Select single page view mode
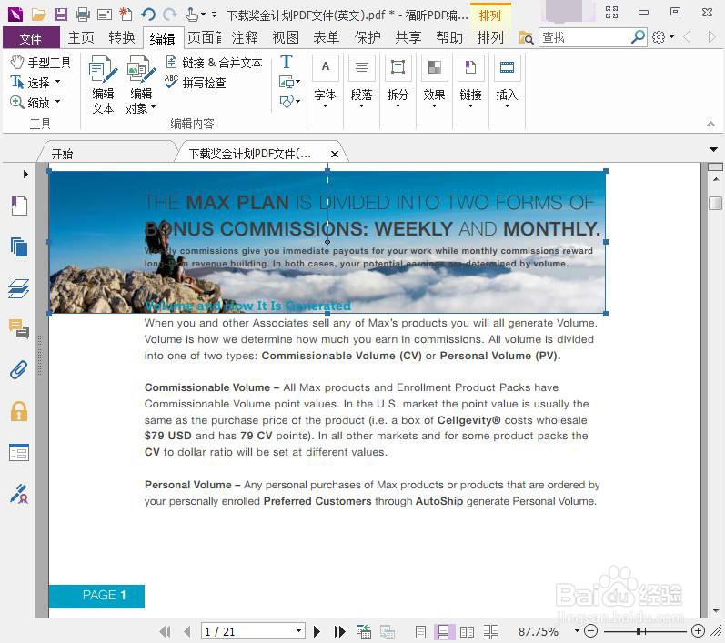 pos(420,631)
